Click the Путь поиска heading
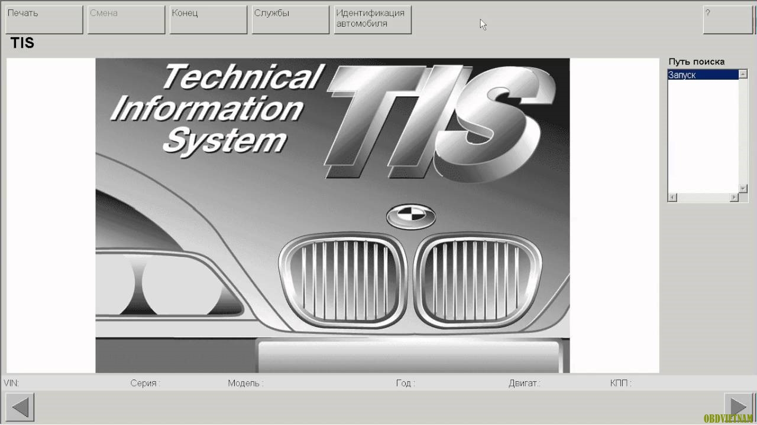The height and width of the screenshot is (425, 757). click(x=696, y=61)
